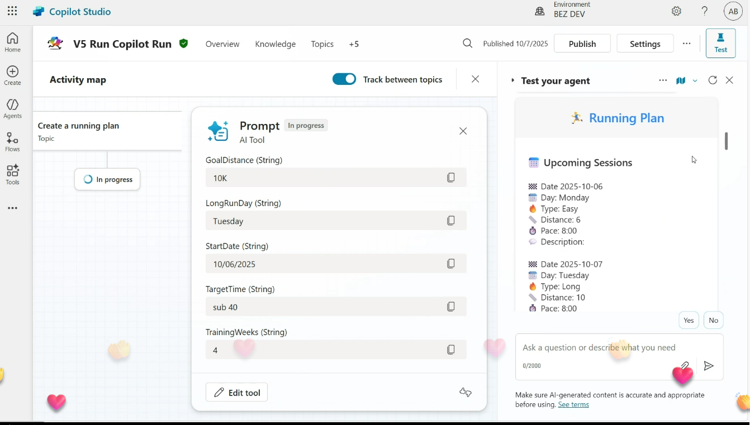Image resolution: width=750 pixels, height=425 pixels.
Task: Refresh the test agent conversation
Action: (713, 80)
